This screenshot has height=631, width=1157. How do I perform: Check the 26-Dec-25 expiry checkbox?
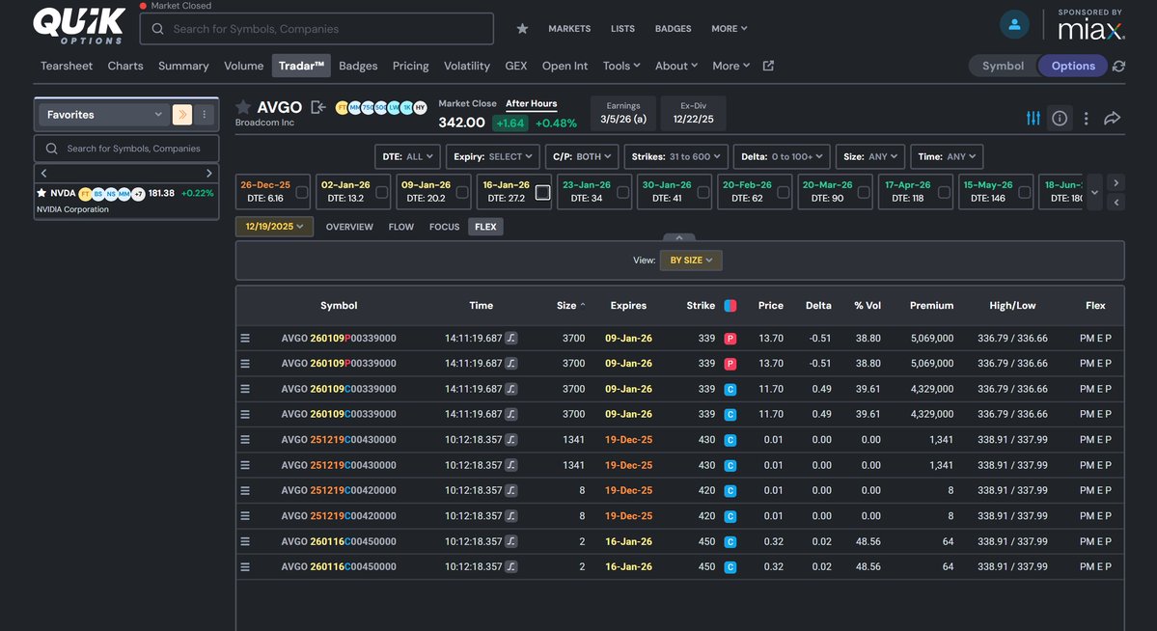pos(302,192)
